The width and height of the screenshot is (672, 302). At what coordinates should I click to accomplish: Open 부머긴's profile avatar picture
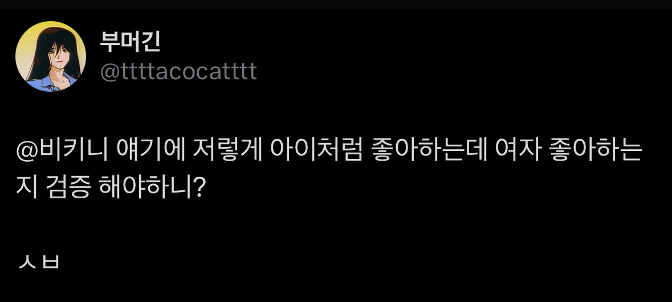(x=51, y=57)
